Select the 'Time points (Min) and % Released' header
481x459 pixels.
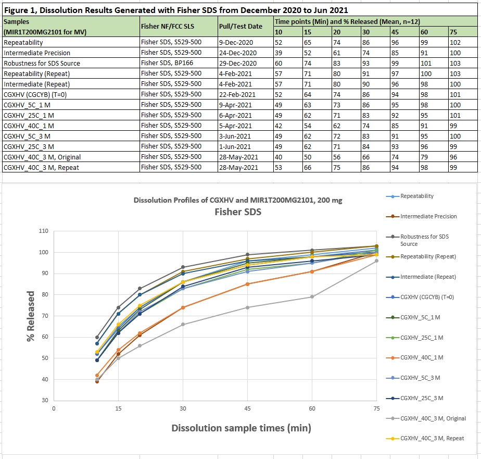[x=375, y=21]
